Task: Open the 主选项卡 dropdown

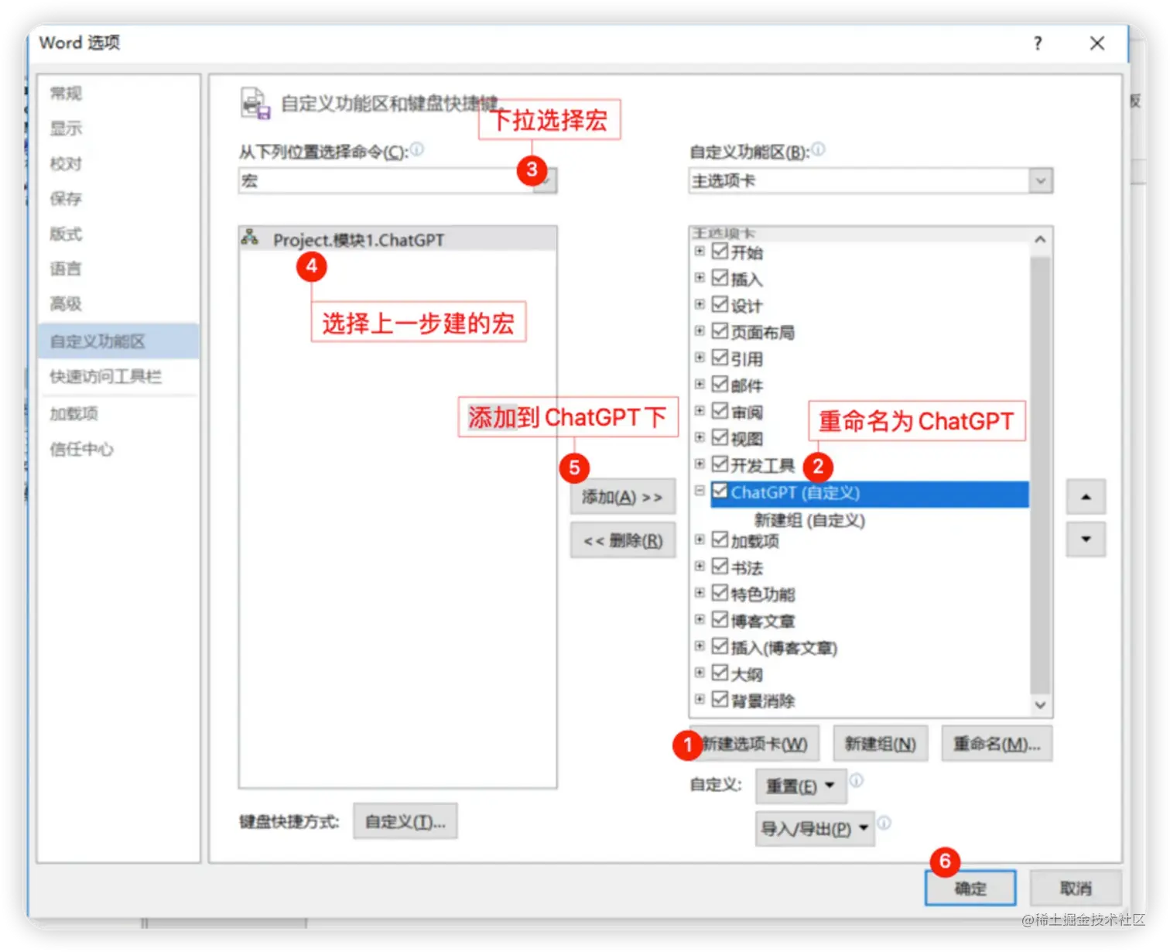Action: click(x=1041, y=180)
